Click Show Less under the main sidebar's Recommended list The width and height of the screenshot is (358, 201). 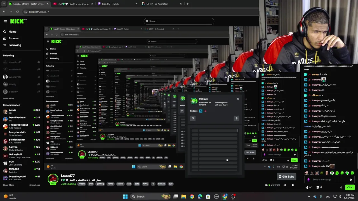(x=35, y=185)
